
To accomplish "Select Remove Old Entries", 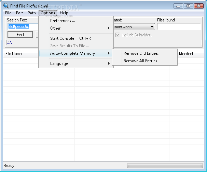I will tap(144, 53).
